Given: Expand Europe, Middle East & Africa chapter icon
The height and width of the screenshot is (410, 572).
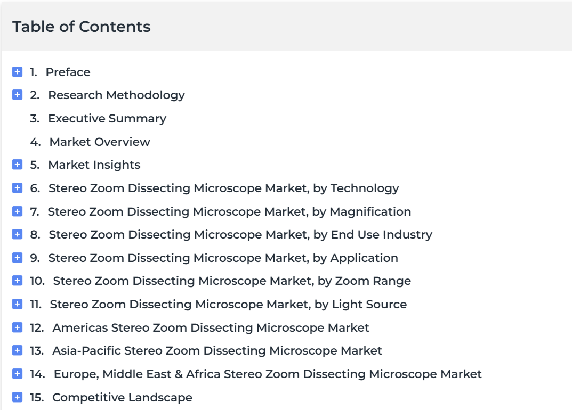Looking at the screenshot, I should [x=17, y=374].
